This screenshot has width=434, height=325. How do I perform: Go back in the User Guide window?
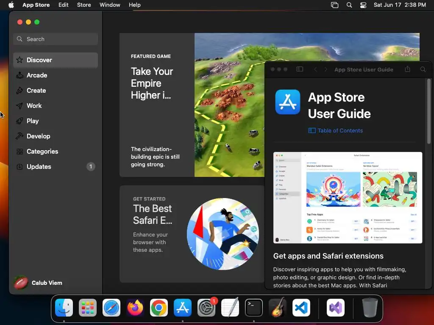coord(315,69)
